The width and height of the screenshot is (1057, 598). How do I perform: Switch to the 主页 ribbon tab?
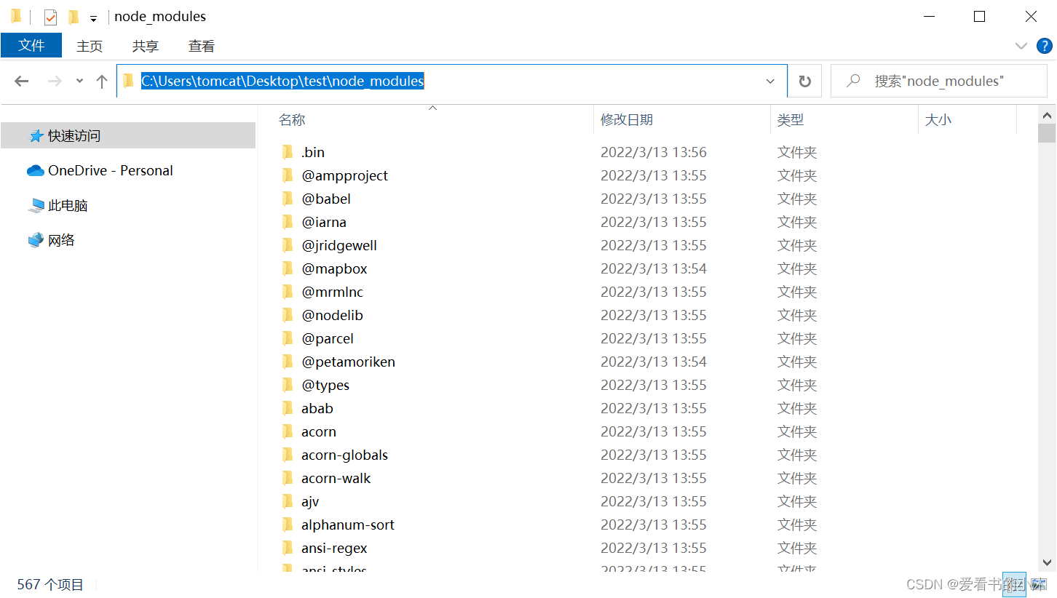click(90, 46)
